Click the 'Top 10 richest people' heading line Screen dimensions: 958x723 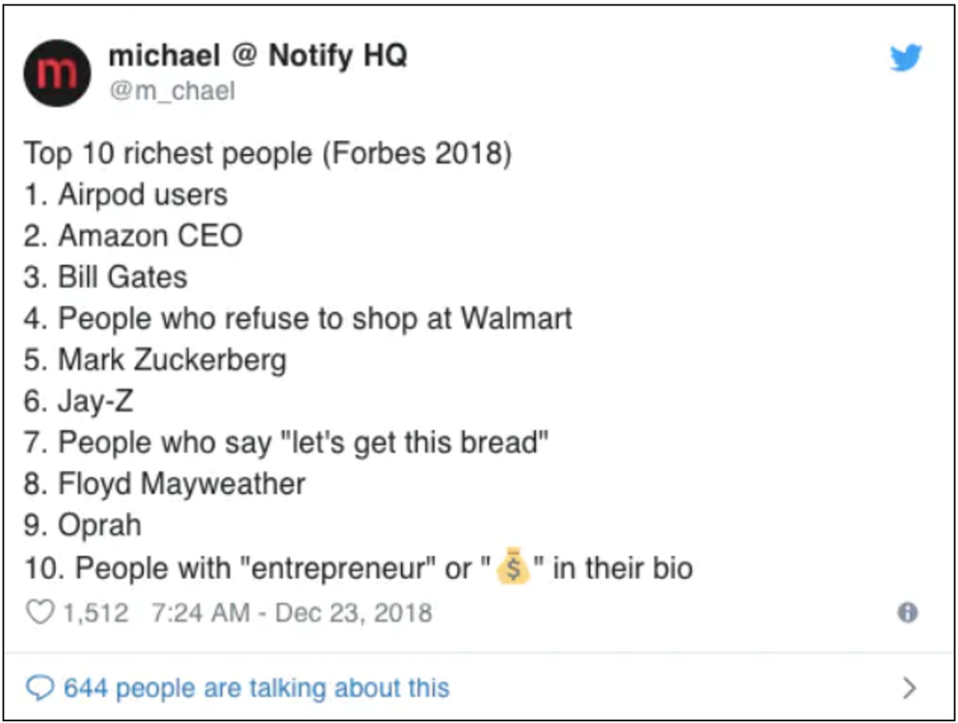pyautogui.click(x=268, y=153)
